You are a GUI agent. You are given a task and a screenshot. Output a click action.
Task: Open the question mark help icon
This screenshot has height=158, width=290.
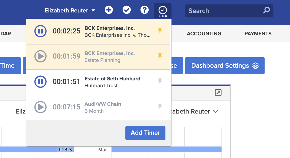[144, 10]
